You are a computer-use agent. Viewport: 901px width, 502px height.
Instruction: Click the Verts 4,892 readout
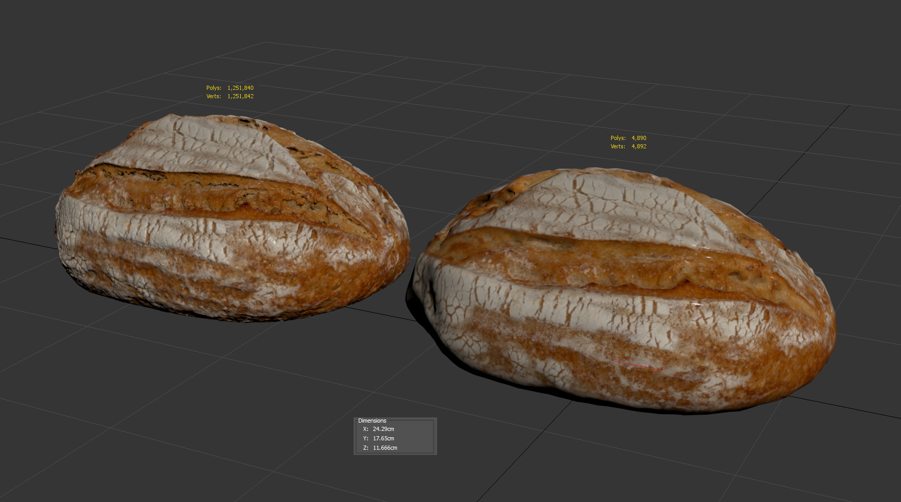628,146
